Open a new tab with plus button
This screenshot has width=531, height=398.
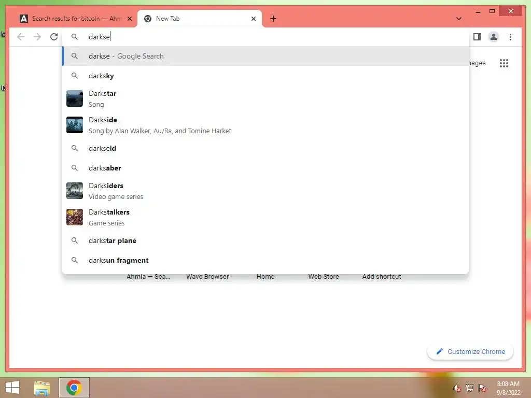(x=273, y=19)
